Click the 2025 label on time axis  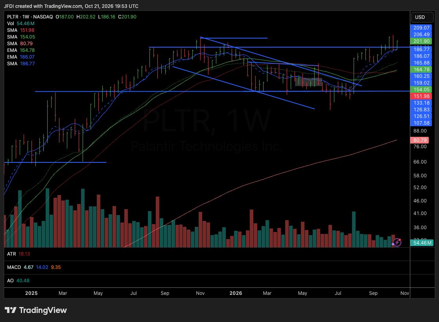pyautogui.click(x=31, y=293)
